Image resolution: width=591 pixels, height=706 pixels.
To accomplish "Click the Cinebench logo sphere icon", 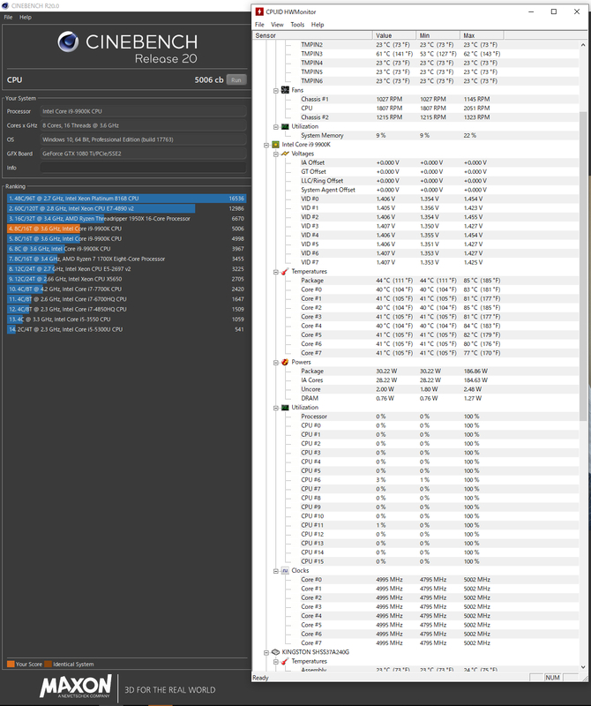I will pyautogui.click(x=69, y=41).
